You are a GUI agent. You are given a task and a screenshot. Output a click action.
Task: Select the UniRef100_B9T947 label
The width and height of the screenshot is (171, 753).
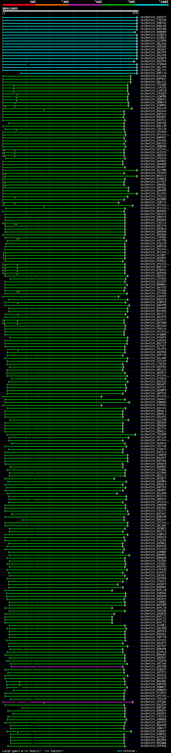[153, 514]
